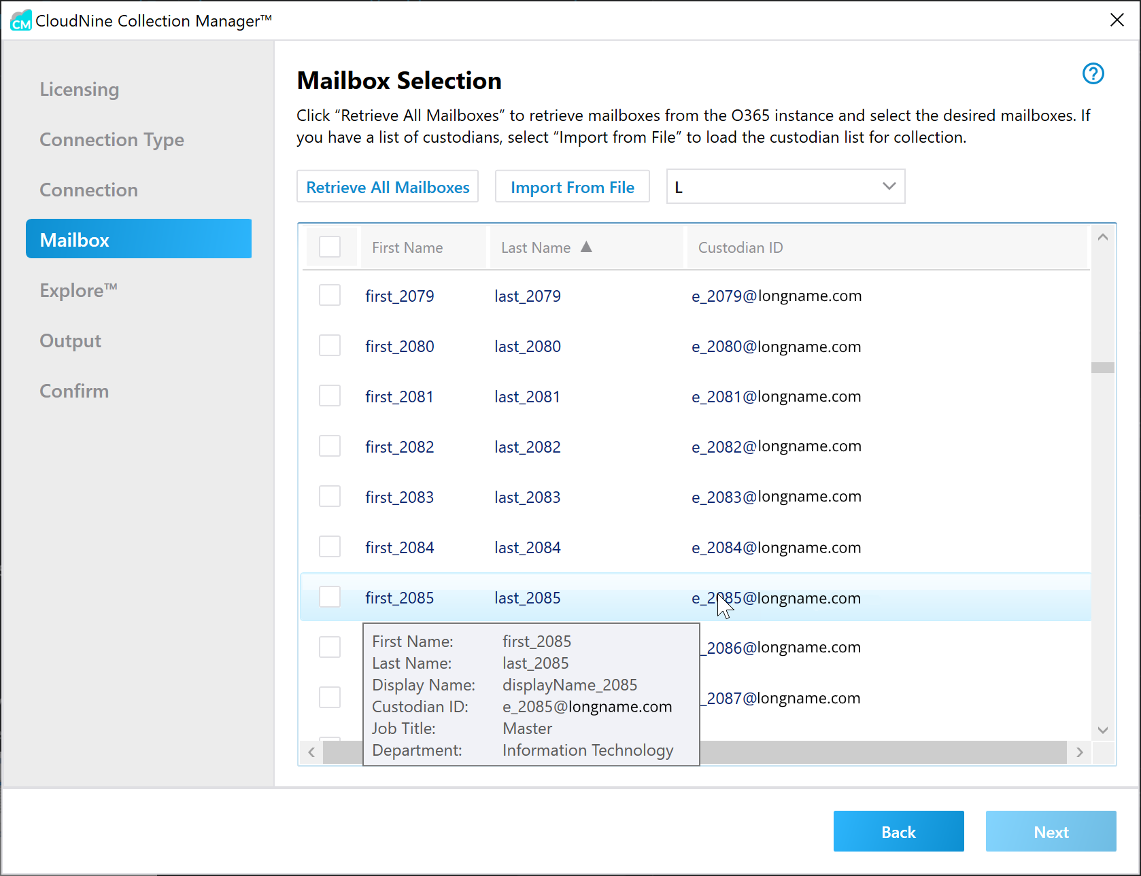Select e_2083@longname.com cell

click(x=777, y=497)
